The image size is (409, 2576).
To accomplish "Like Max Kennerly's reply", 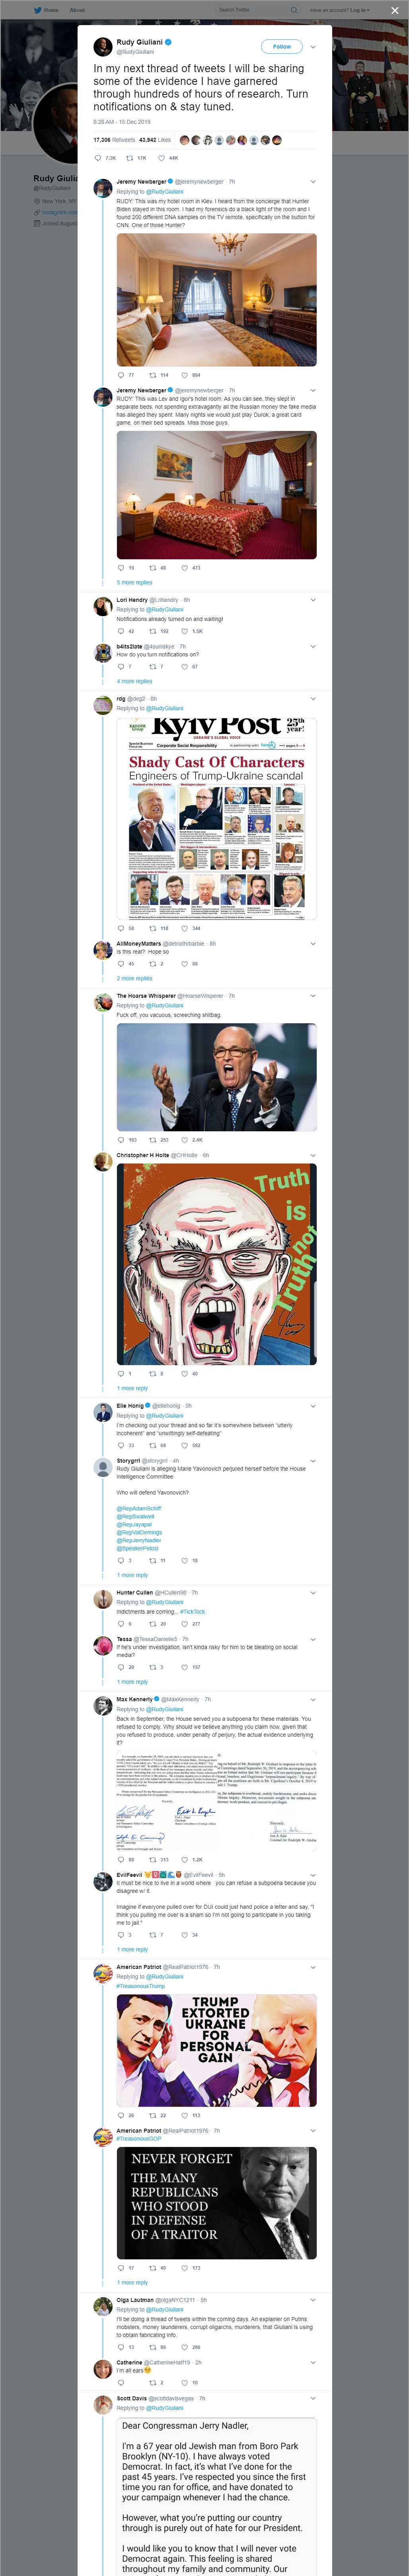I will (x=185, y=1859).
